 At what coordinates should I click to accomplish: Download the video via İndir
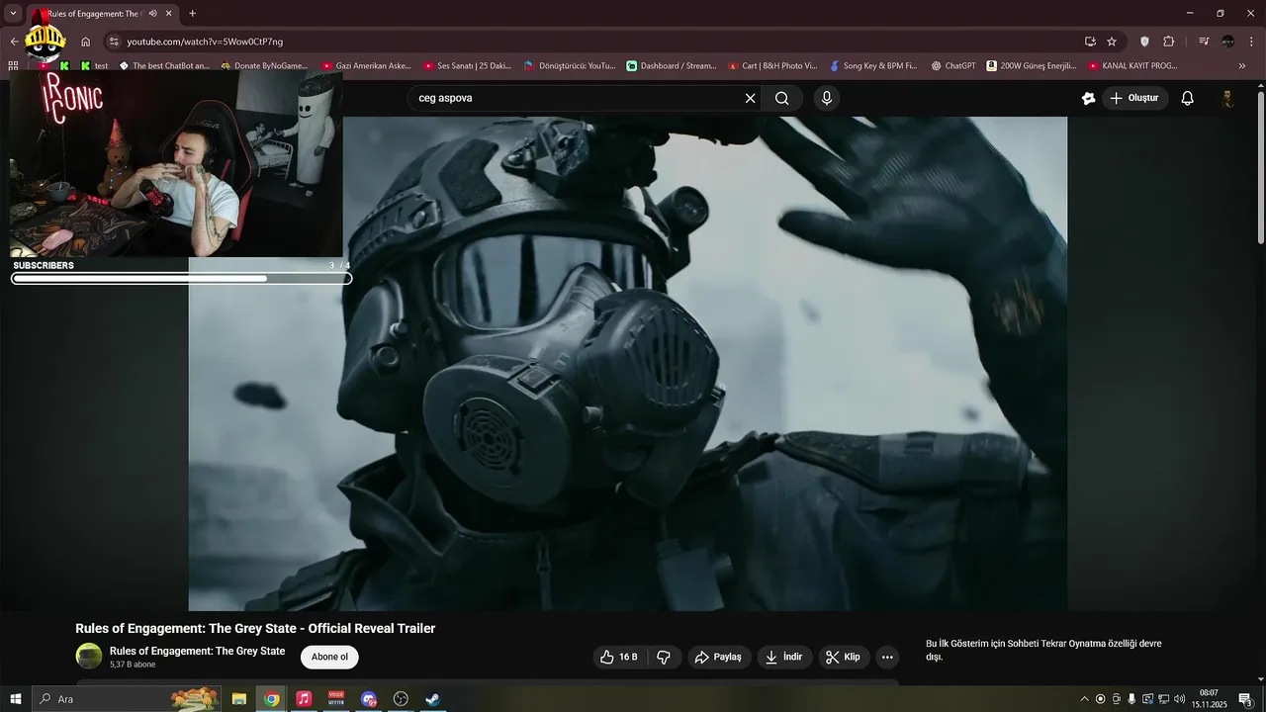783,657
